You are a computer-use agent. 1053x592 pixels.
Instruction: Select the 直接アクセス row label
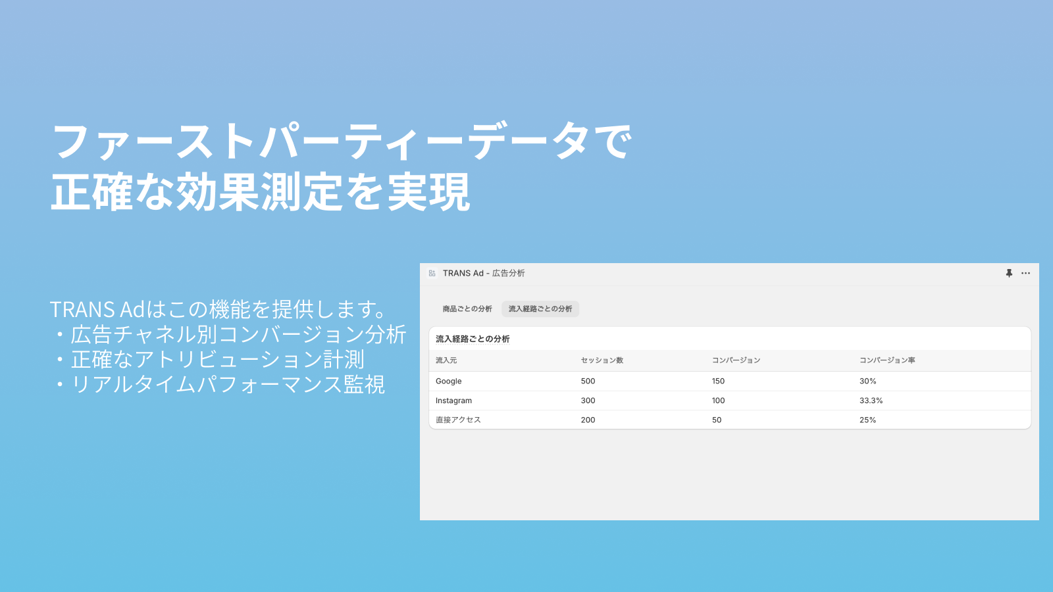click(458, 420)
